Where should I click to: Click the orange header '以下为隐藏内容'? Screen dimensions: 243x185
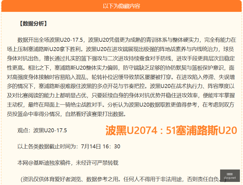click(121, 6)
